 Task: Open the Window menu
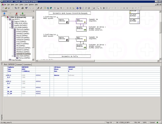click(x=31, y=5)
